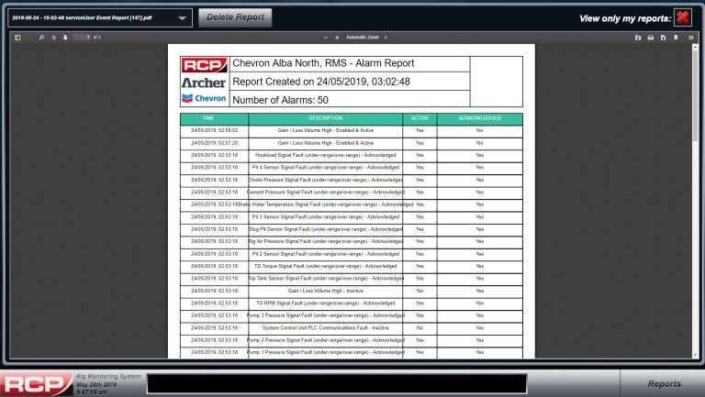Open file icon in PDF toolbar
The width and height of the screenshot is (705, 397).
click(x=638, y=38)
